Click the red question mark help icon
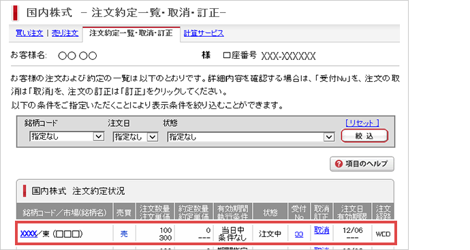Screen dimensions: 470x250 click(339, 163)
